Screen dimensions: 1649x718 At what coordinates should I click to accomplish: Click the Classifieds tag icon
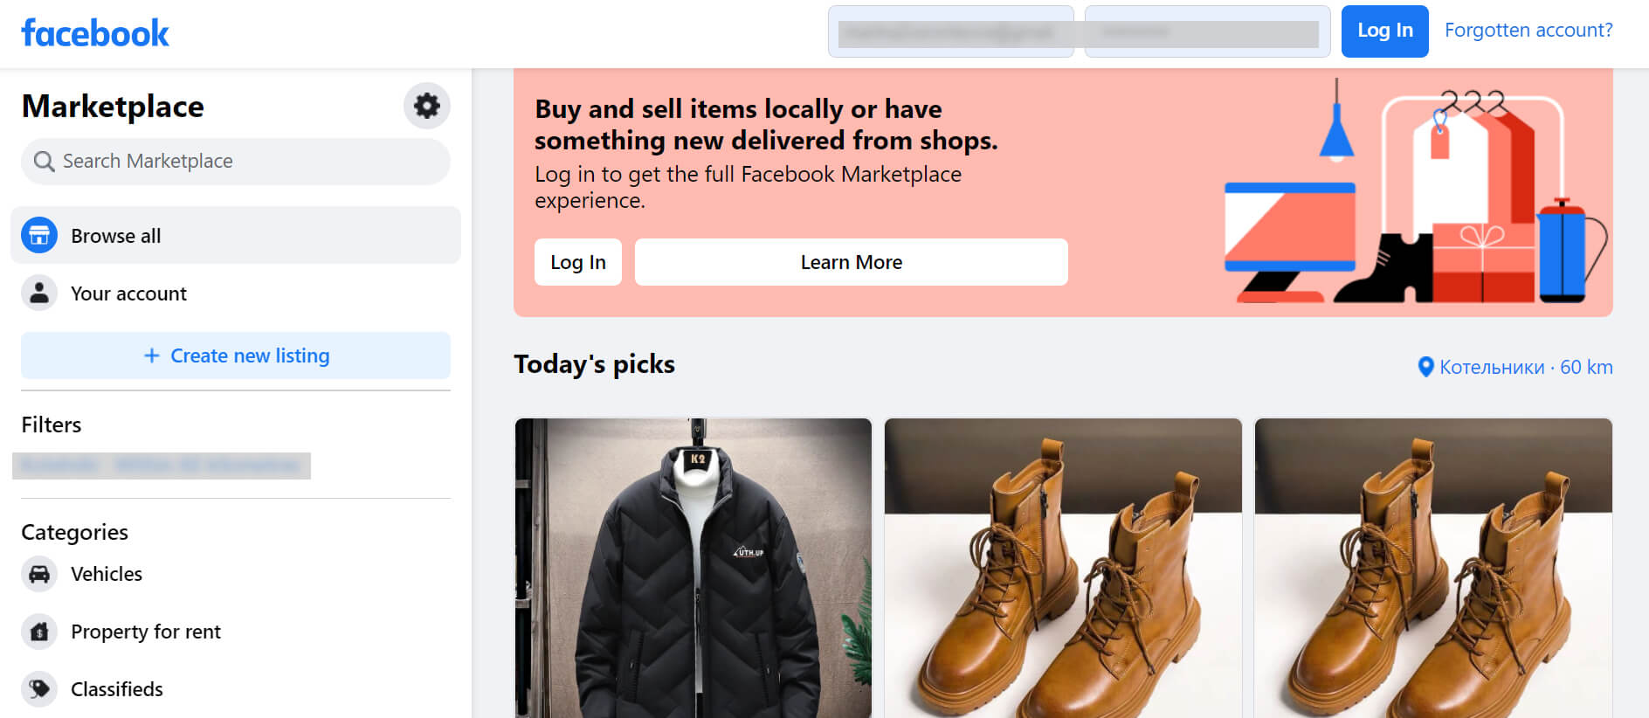(x=39, y=689)
